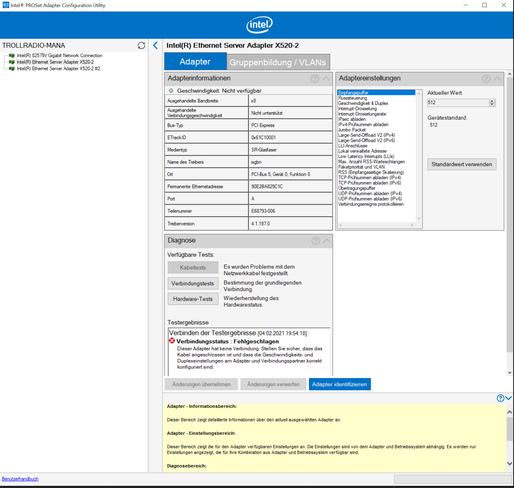Click Änderungen übernehmen button
The width and height of the screenshot is (514, 488).
[x=201, y=384]
